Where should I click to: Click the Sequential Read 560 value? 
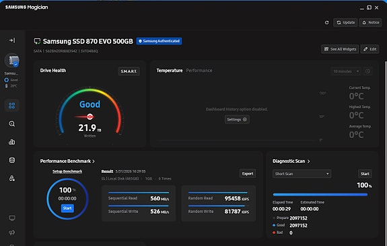click(160, 198)
